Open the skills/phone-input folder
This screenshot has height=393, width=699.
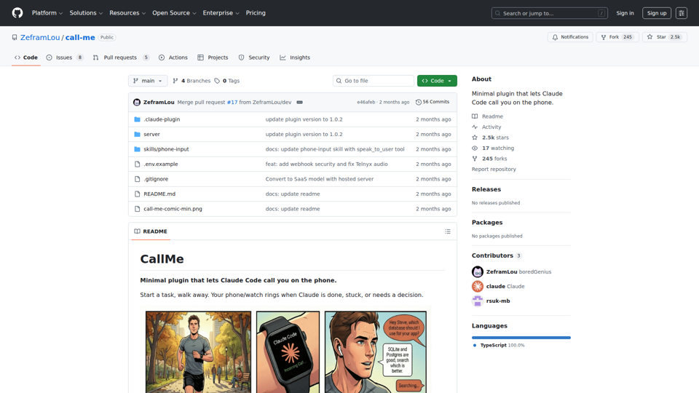tap(166, 149)
